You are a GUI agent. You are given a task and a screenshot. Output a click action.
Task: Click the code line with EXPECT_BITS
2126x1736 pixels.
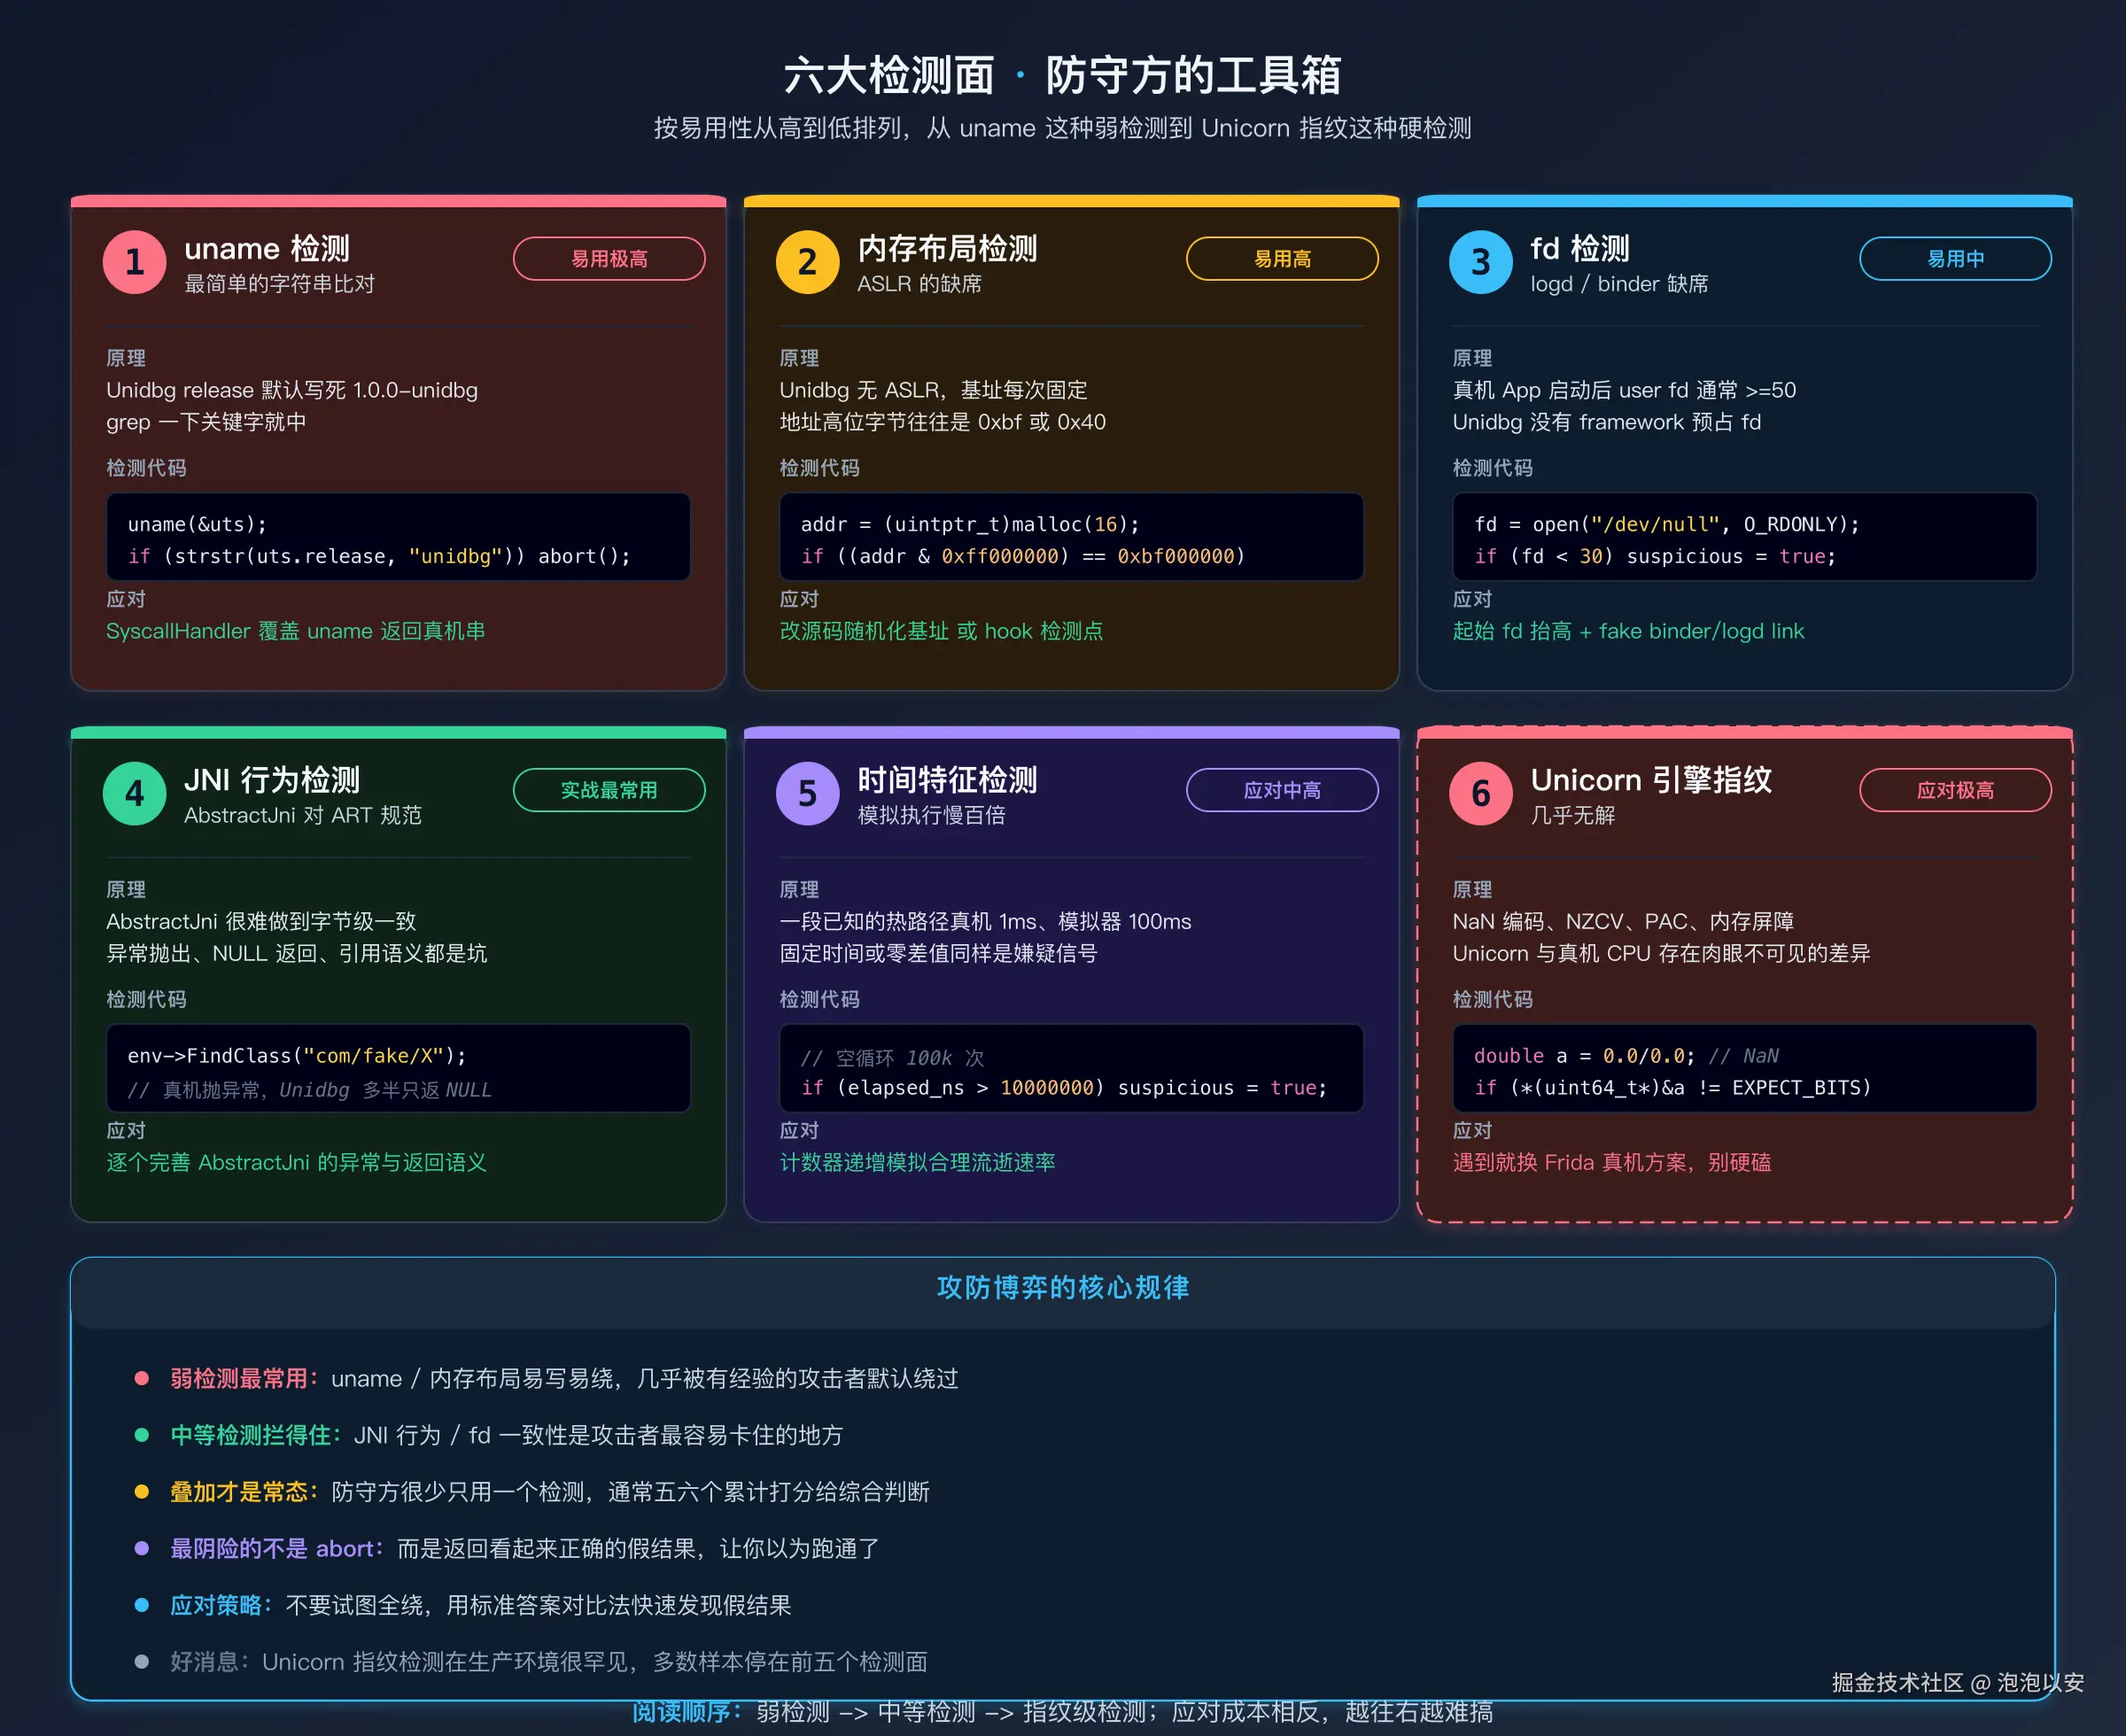click(x=1672, y=1087)
